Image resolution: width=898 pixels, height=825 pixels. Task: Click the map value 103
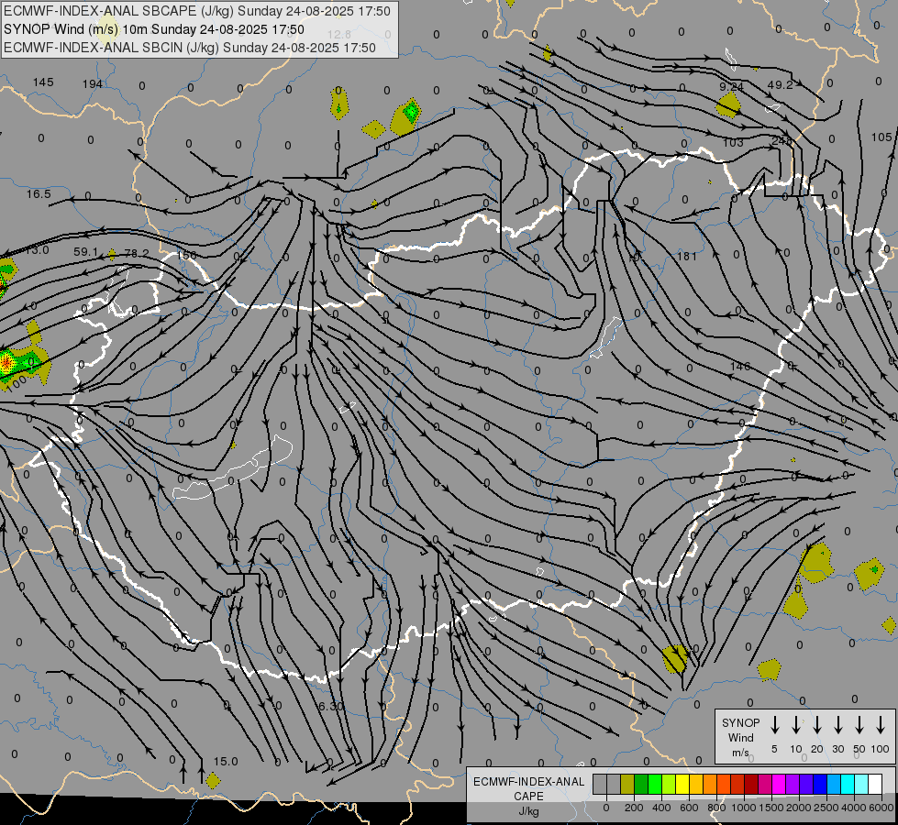tap(733, 143)
